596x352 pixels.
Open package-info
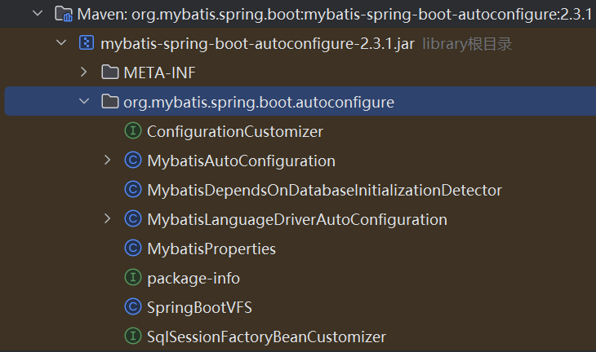(193, 279)
